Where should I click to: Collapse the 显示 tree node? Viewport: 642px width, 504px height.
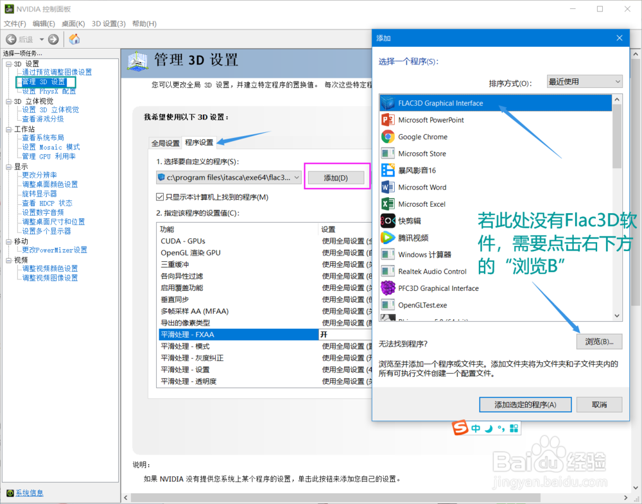point(8,167)
